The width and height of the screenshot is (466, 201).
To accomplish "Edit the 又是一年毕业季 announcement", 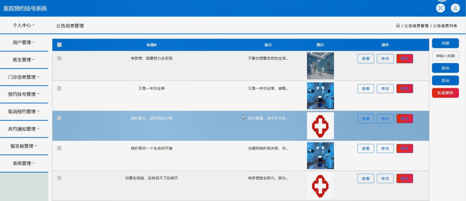I will pyautogui.click(x=385, y=89).
